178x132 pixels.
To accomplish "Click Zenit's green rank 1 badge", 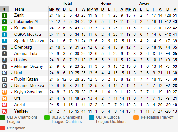I will [x=4, y=15].
